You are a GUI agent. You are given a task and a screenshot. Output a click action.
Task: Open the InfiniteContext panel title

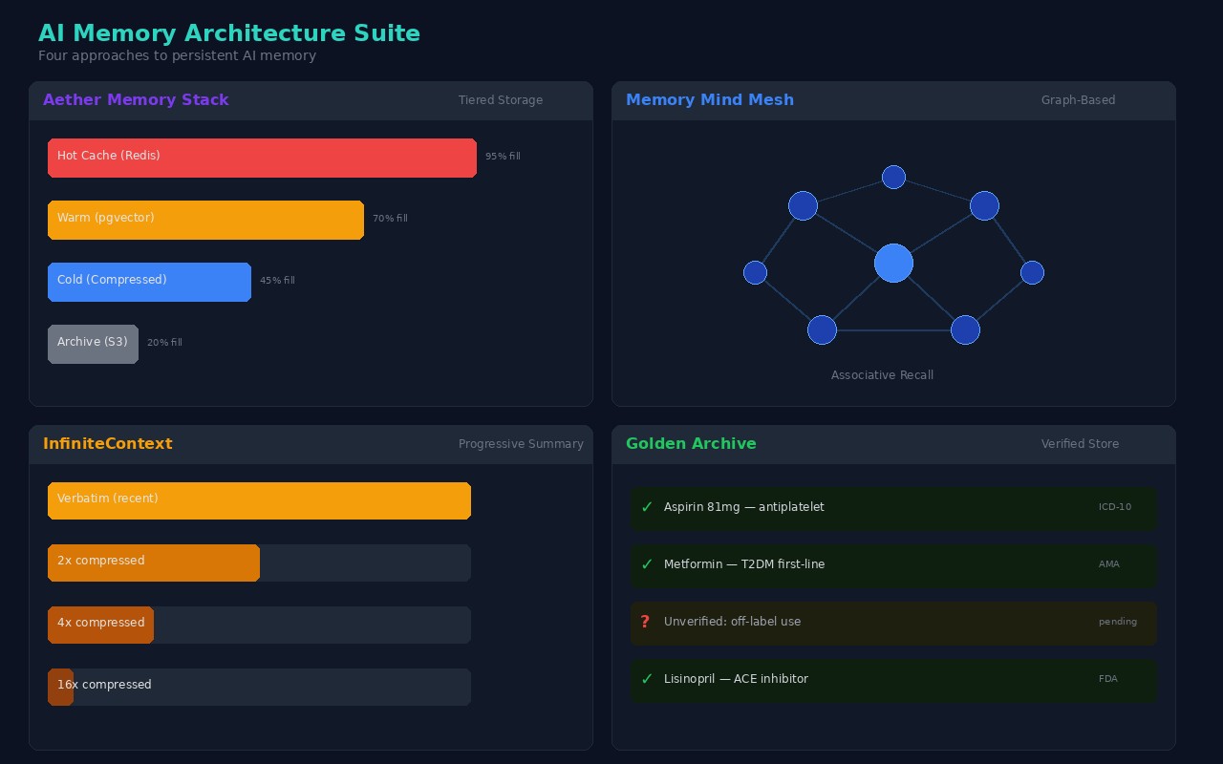click(x=108, y=443)
